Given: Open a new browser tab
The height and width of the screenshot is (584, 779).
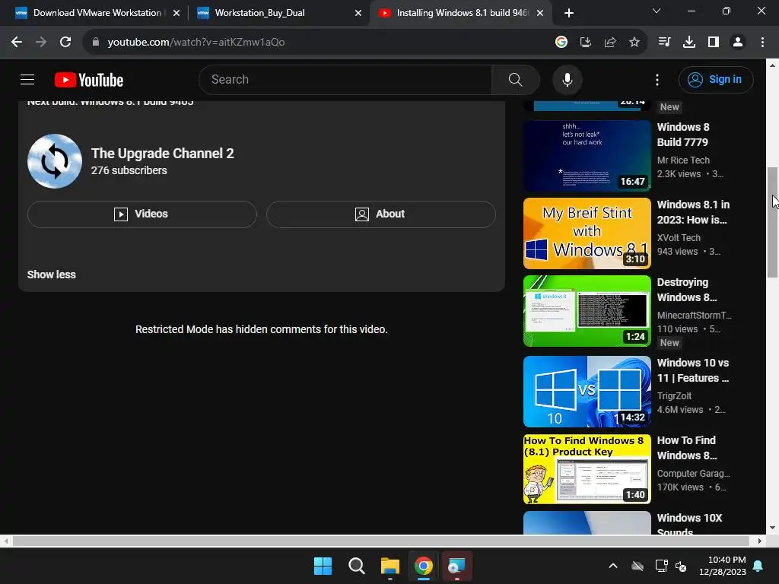Looking at the screenshot, I should 569,13.
